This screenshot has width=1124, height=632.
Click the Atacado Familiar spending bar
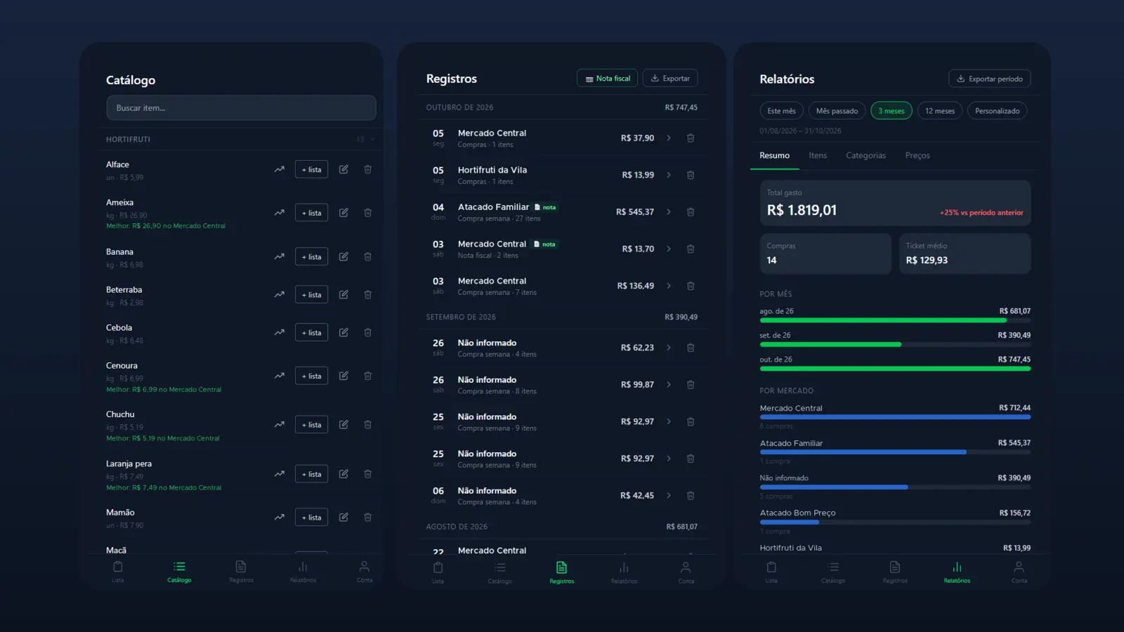[x=895, y=452]
